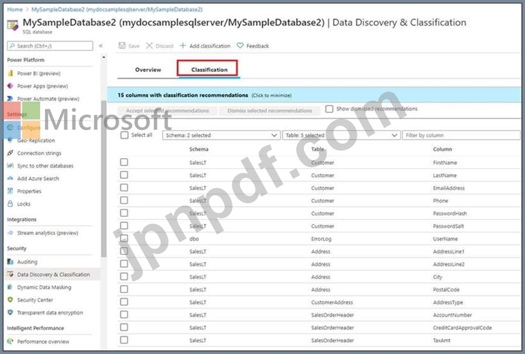Image resolution: width=525 pixels, height=354 pixels.
Task: Click the search magnifier icon
Action: pyautogui.click(x=13, y=46)
